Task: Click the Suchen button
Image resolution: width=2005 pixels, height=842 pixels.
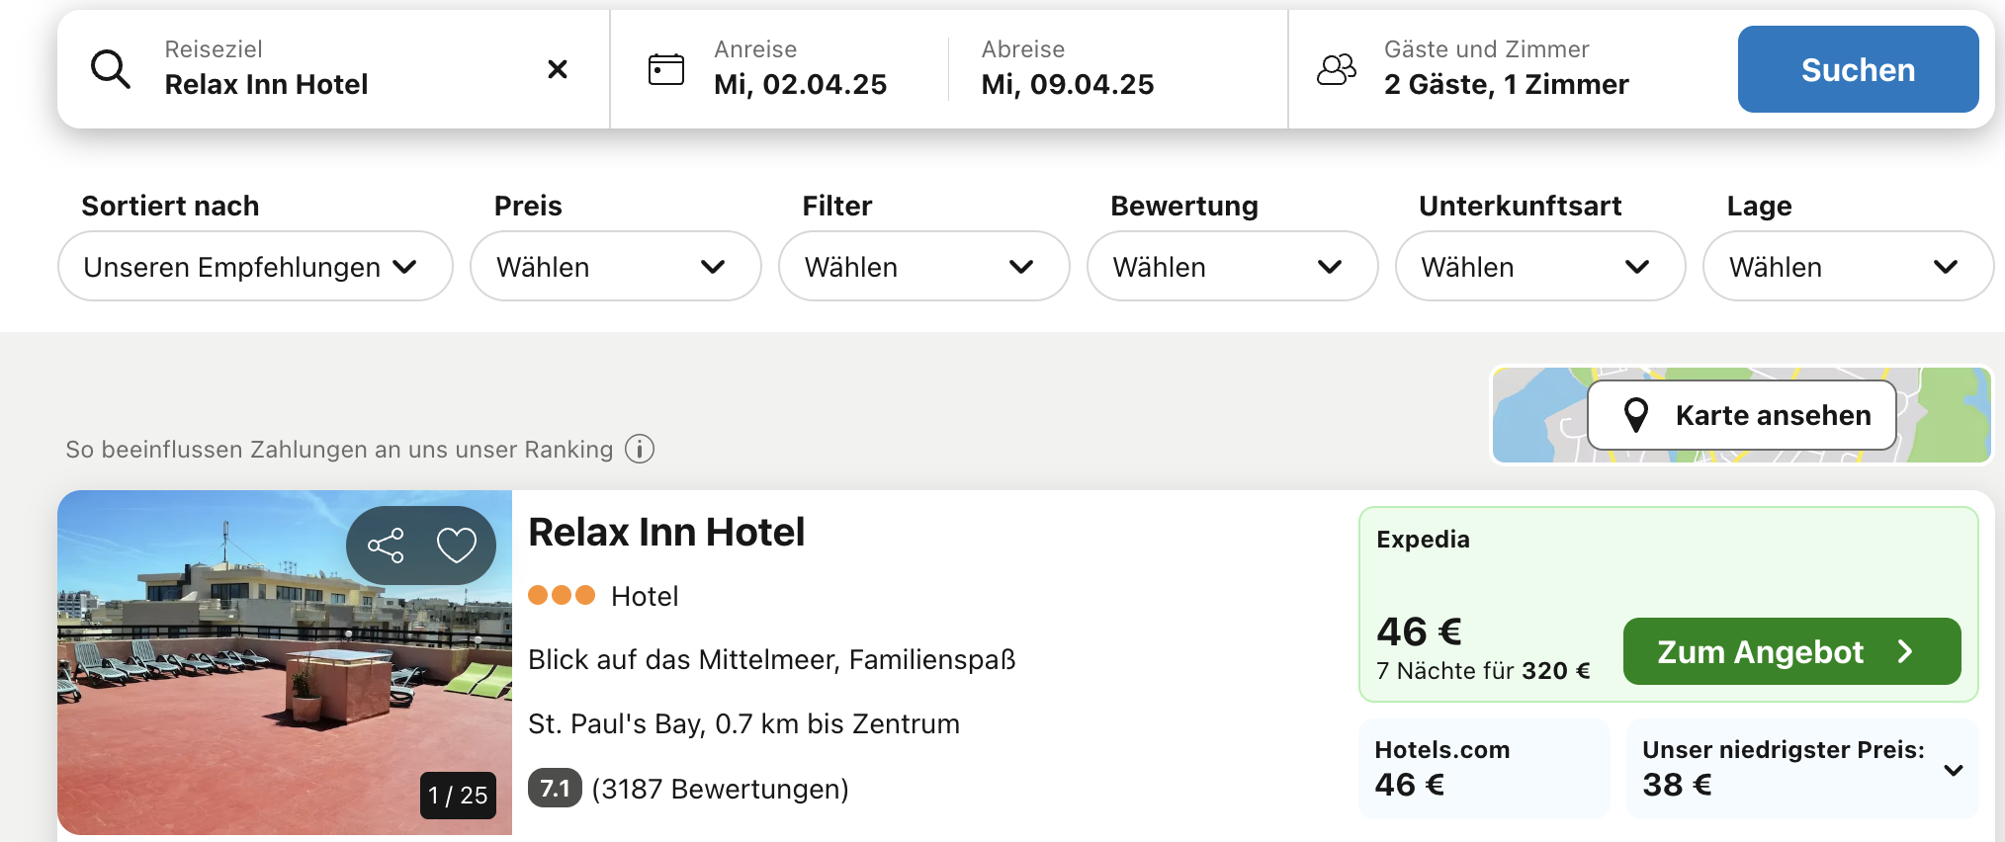Action: click(1858, 69)
